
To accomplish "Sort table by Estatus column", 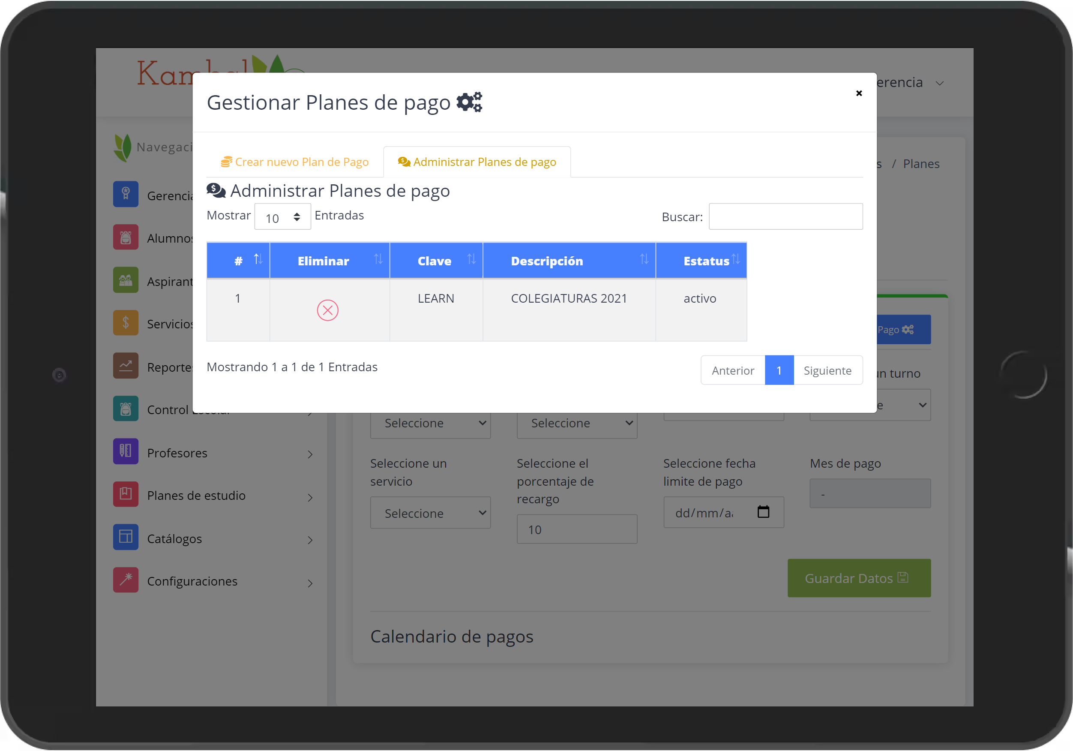I will pyautogui.click(x=701, y=261).
